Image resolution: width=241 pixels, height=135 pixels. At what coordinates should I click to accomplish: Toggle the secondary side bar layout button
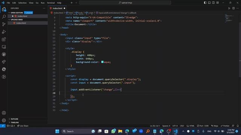214,3
